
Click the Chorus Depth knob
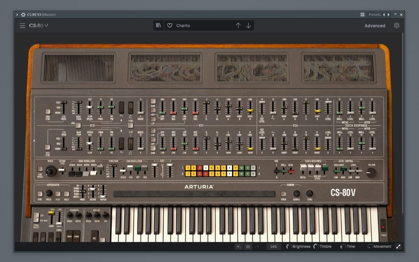(78, 215)
